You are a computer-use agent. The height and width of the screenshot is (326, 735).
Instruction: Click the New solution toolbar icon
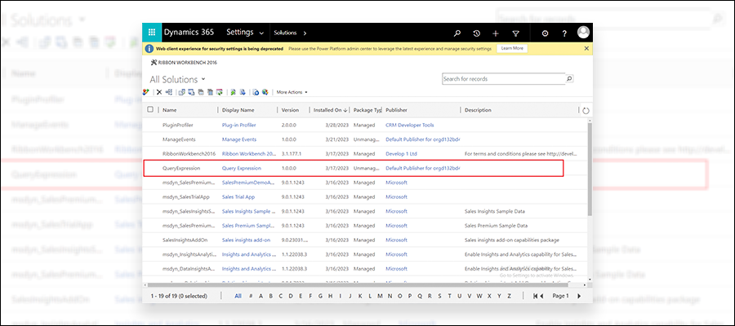click(146, 92)
